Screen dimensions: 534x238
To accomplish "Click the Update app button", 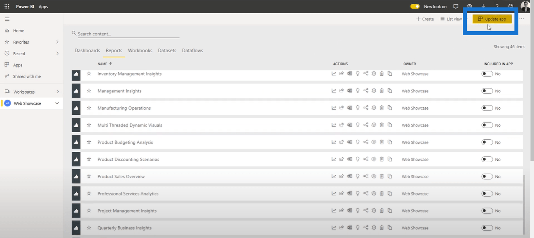I will [492, 19].
